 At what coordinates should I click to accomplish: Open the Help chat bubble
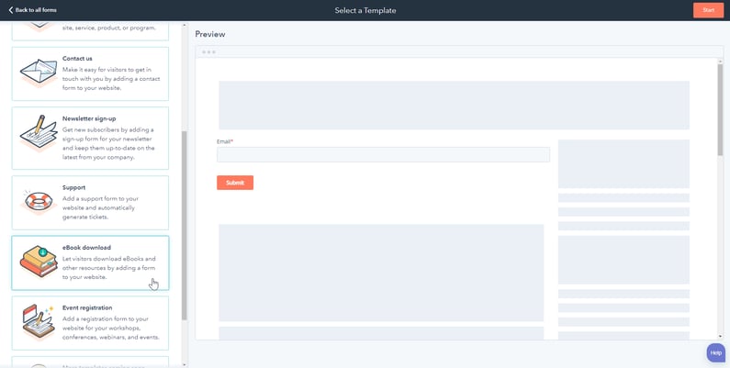tap(716, 352)
